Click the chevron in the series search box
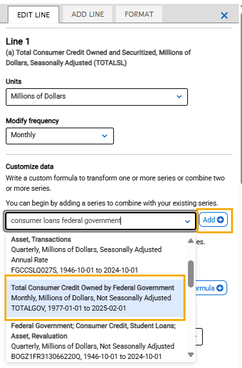 pos(187,221)
